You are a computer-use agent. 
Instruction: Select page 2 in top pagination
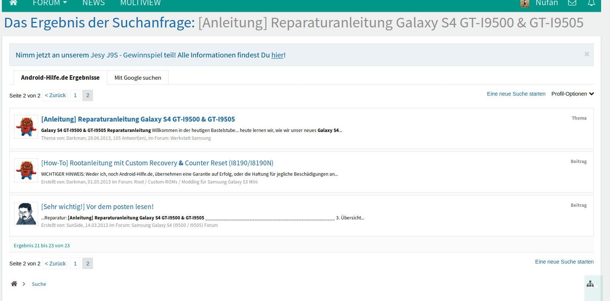click(88, 95)
